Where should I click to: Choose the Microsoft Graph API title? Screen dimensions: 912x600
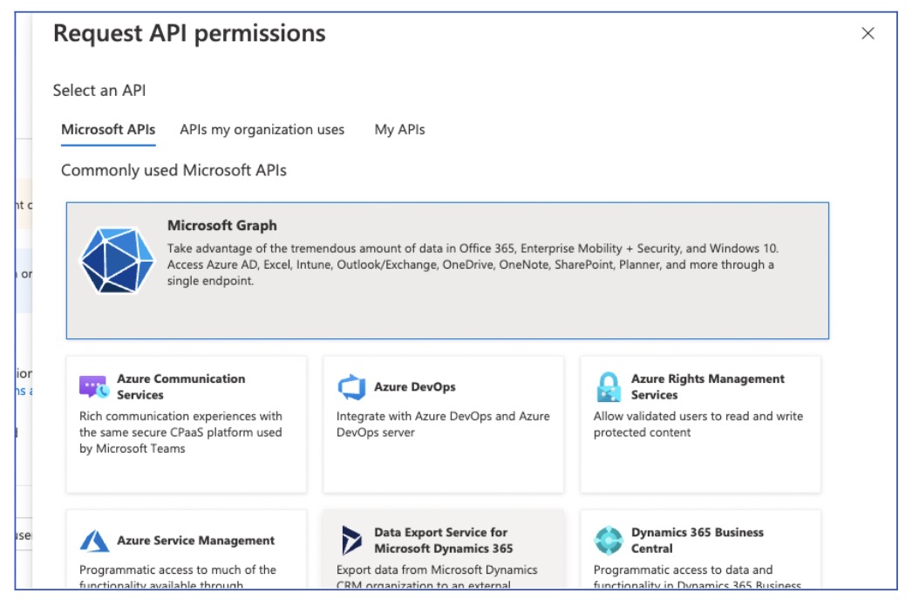click(x=221, y=226)
